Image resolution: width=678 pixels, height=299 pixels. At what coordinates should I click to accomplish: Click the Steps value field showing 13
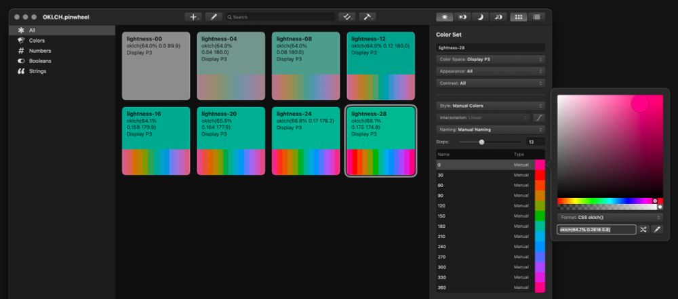[x=536, y=142]
